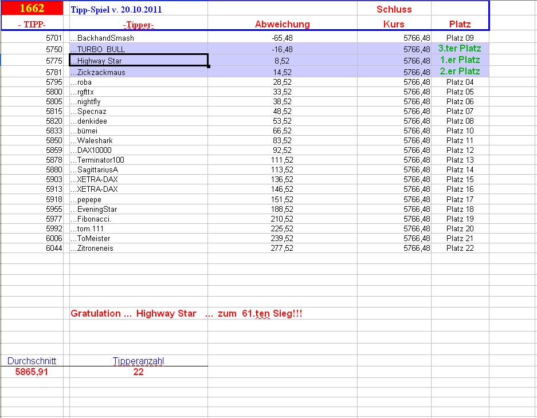The height and width of the screenshot is (418, 537).
Task: Select the highlighted cell '...Highway Star'
Action: click(x=138, y=61)
